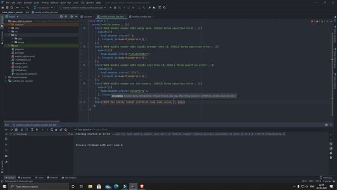Click the locate target icon in Project panel
337x190 pixels.
61,16
